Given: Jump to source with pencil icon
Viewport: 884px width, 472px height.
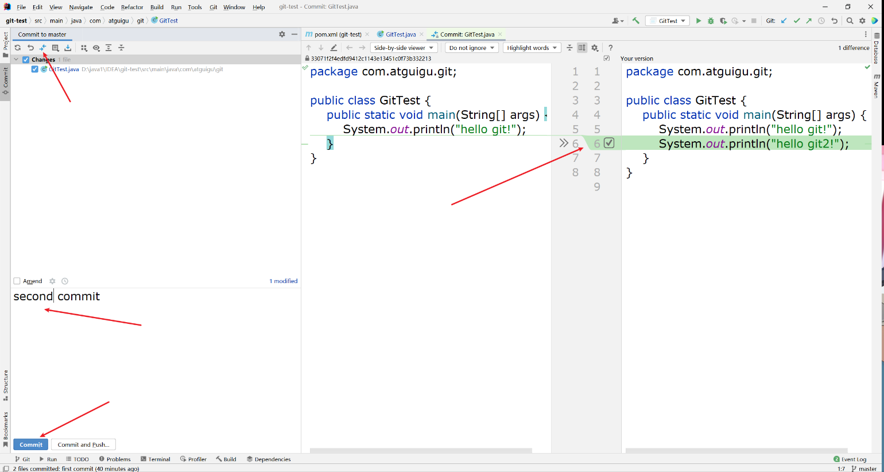Looking at the screenshot, I should click(x=334, y=48).
